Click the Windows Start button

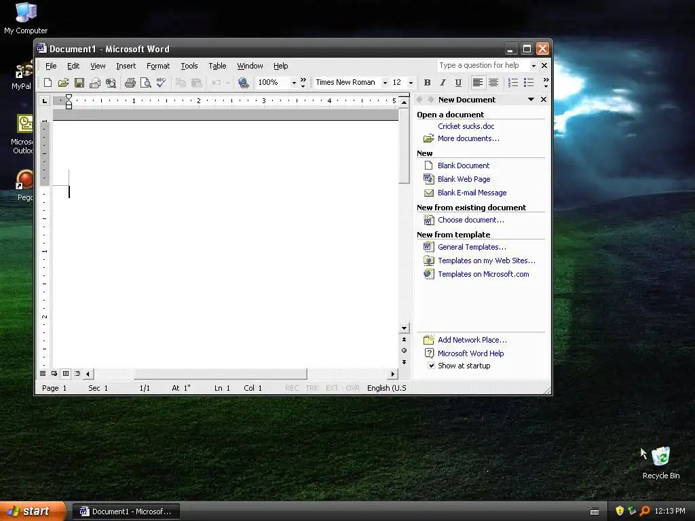33,512
